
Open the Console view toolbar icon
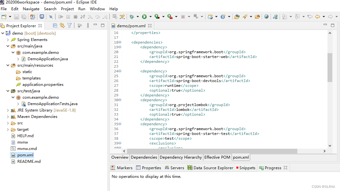click(42, 17)
